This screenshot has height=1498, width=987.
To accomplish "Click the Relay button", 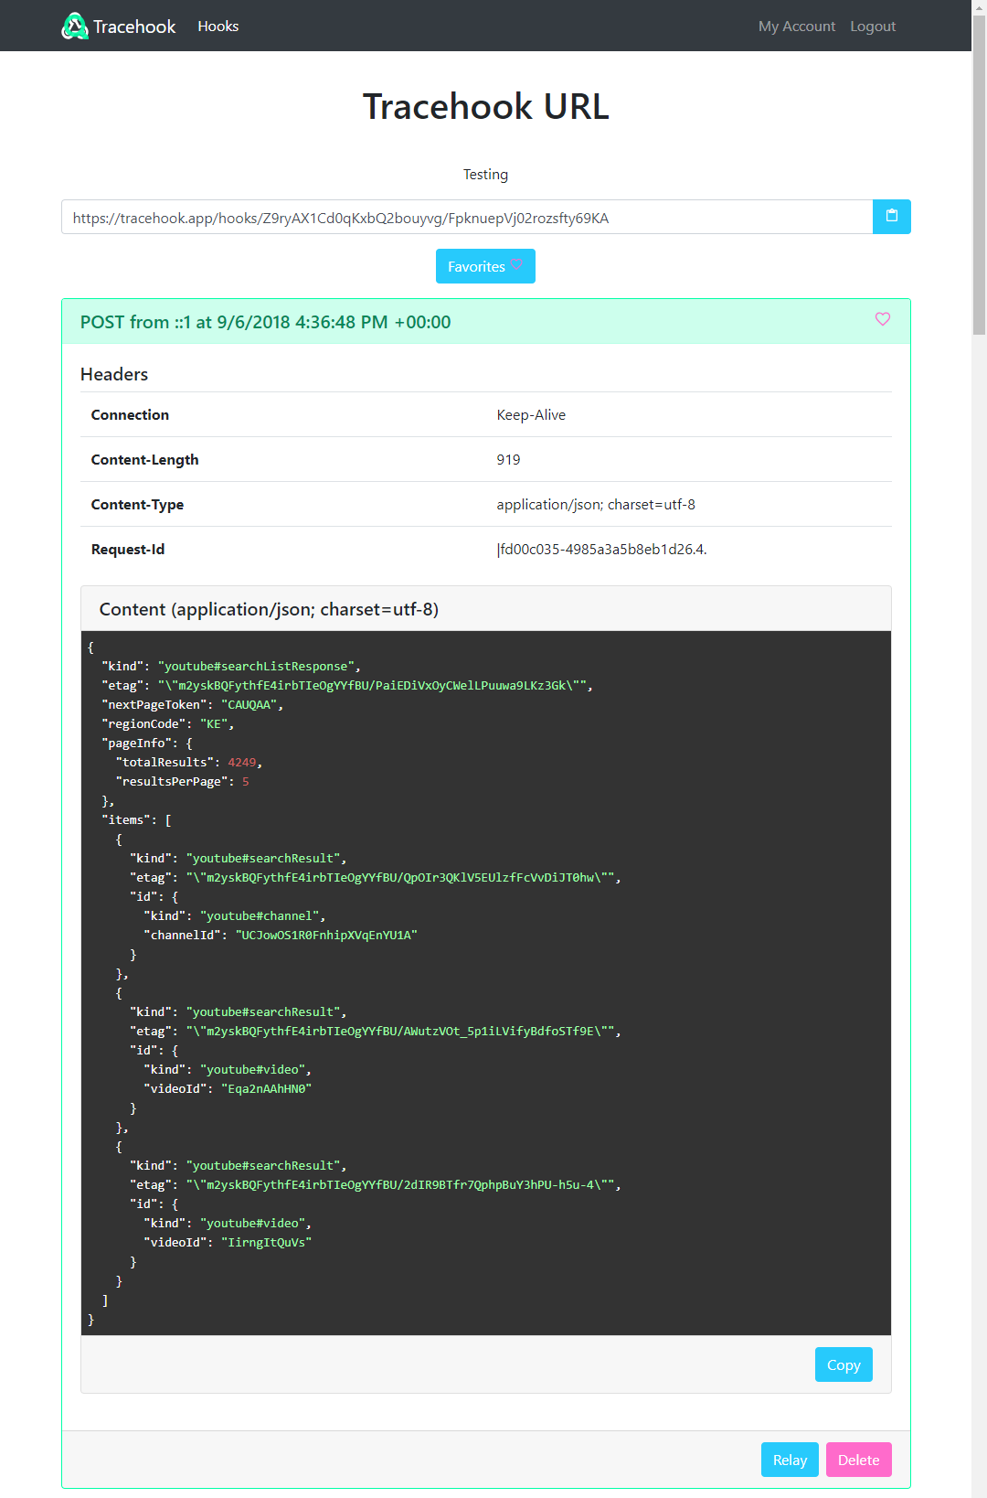I will pos(790,1460).
